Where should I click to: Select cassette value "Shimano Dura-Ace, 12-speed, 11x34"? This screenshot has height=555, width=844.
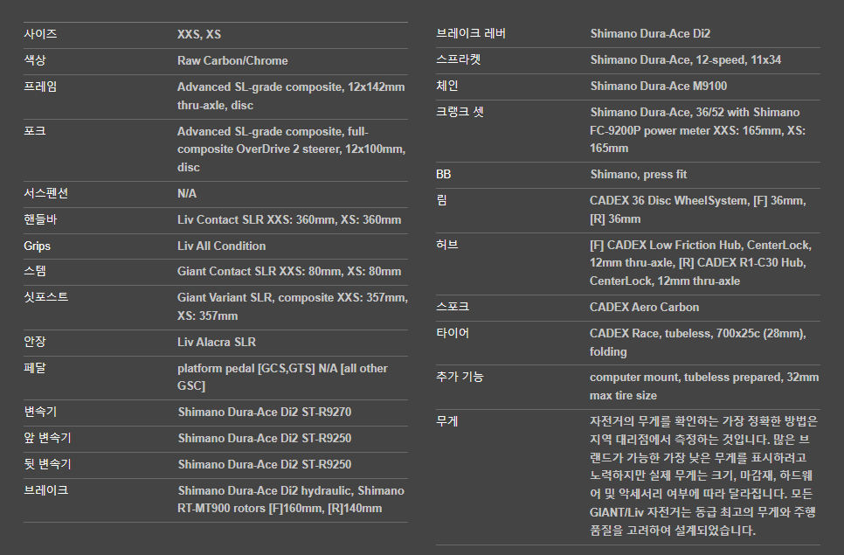tap(685, 60)
